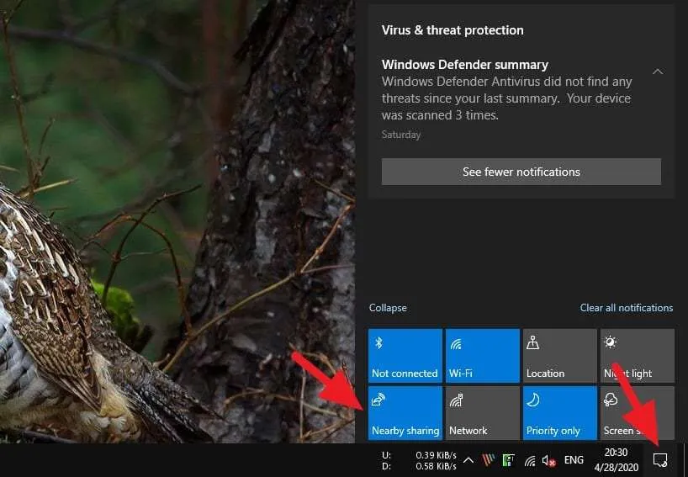Image resolution: width=688 pixels, height=477 pixels.
Task: Toggle the Priority only focus assist tile
Action: point(560,413)
